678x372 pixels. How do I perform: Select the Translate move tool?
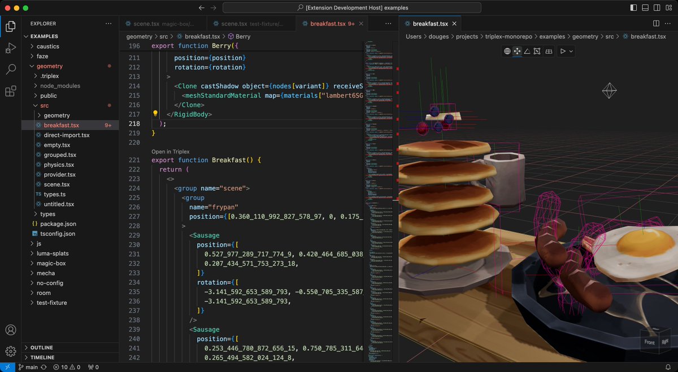click(517, 51)
